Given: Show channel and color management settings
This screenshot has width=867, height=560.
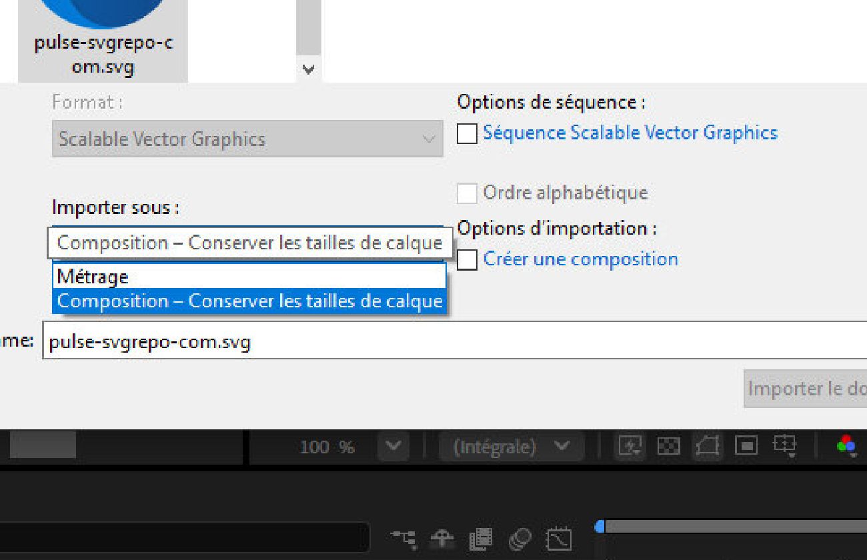Looking at the screenshot, I should tap(847, 447).
